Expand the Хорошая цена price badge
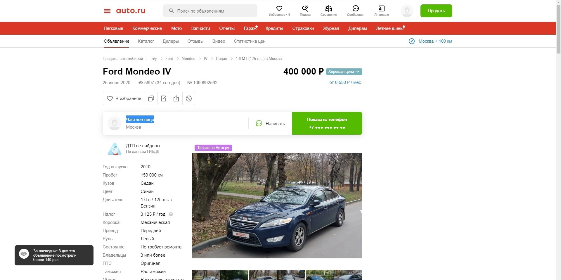This screenshot has height=280, width=561. click(x=344, y=72)
